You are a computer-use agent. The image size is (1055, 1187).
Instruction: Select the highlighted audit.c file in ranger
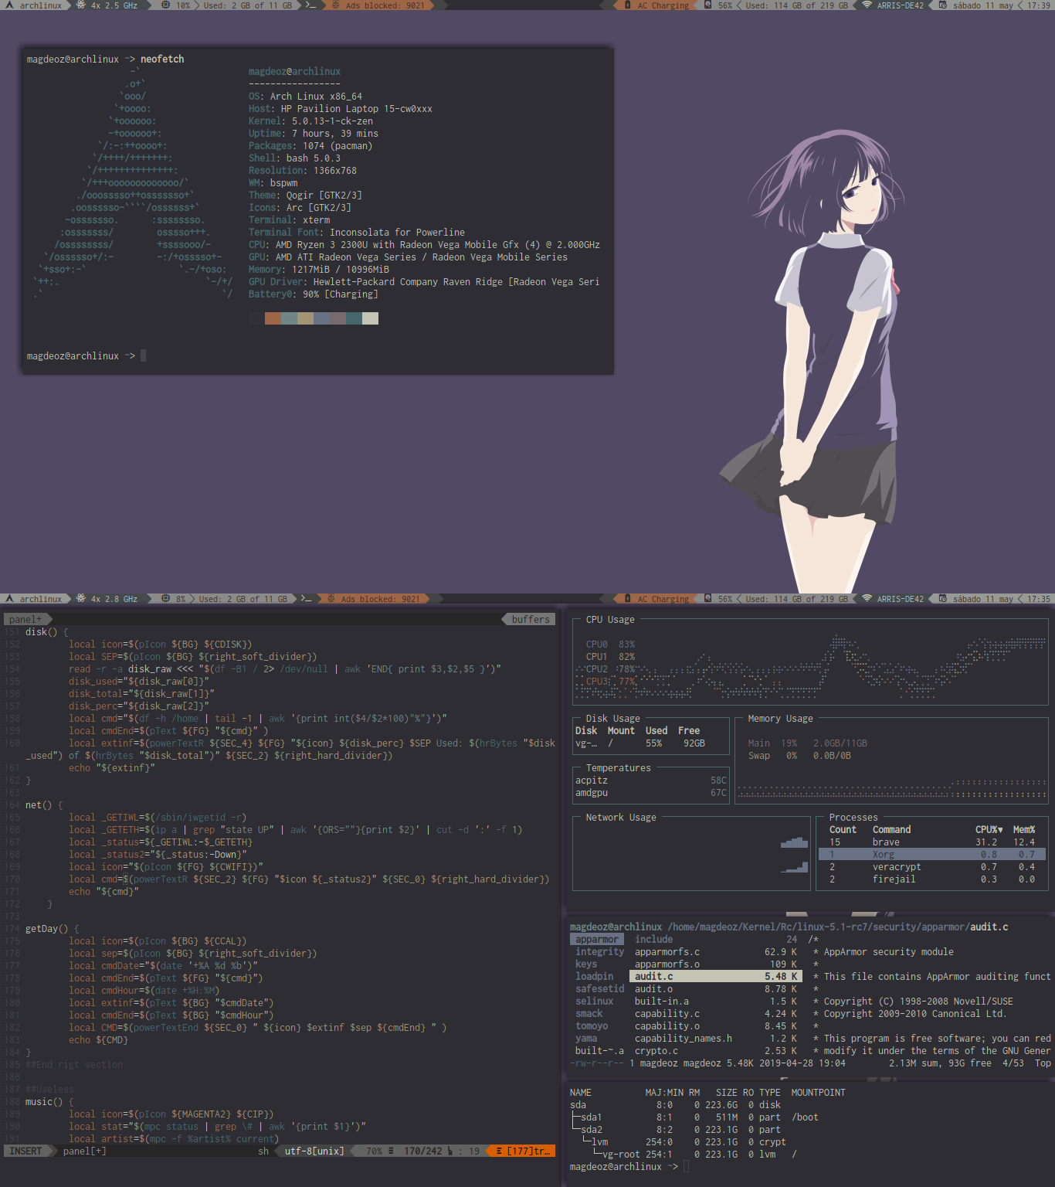click(x=716, y=977)
